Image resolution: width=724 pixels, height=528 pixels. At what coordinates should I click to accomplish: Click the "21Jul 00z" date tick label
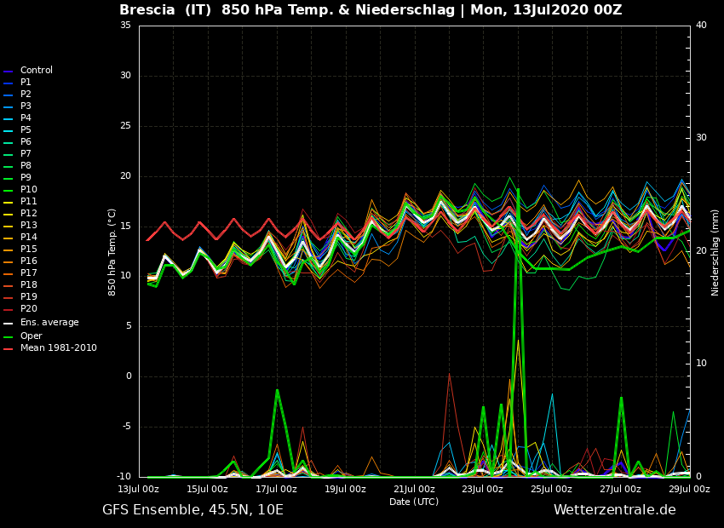414,489
